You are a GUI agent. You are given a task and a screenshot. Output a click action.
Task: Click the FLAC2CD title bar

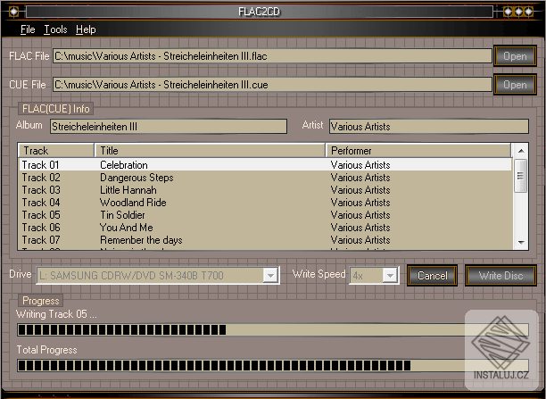(x=260, y=12)
